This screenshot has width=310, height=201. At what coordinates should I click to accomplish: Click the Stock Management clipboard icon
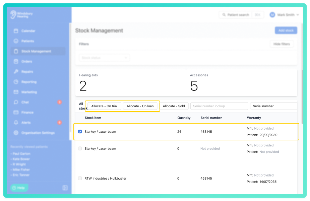point(16,51)
